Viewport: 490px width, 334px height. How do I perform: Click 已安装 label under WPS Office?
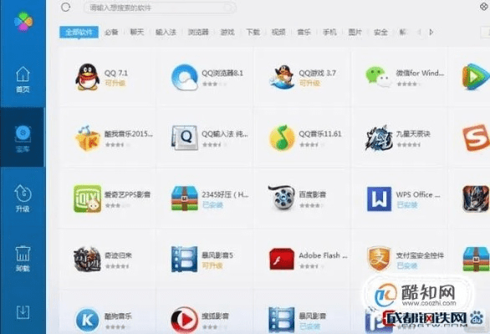click(x=407, y=205)
